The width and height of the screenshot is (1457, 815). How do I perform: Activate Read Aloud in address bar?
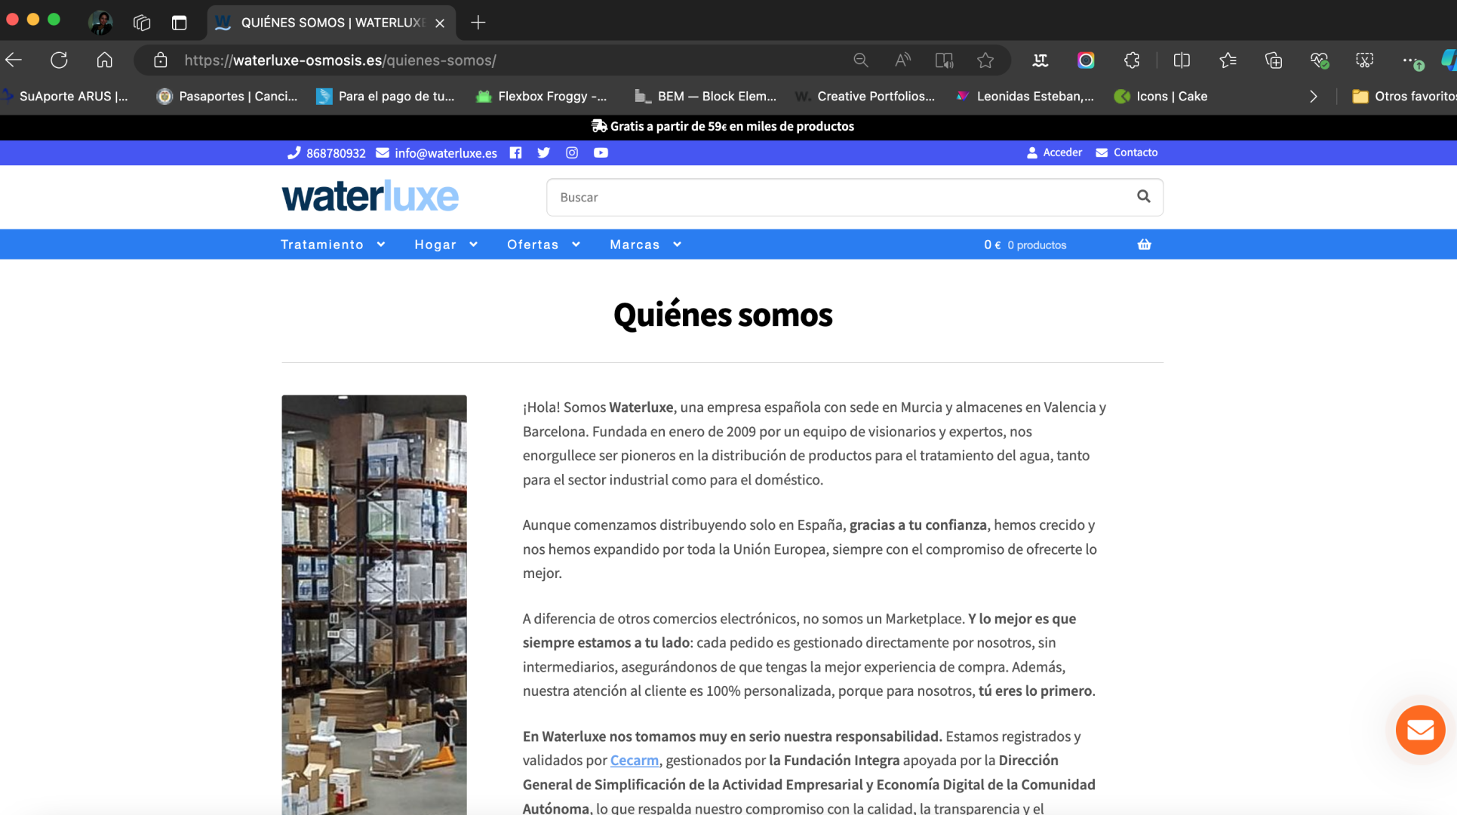coord(902,60)
